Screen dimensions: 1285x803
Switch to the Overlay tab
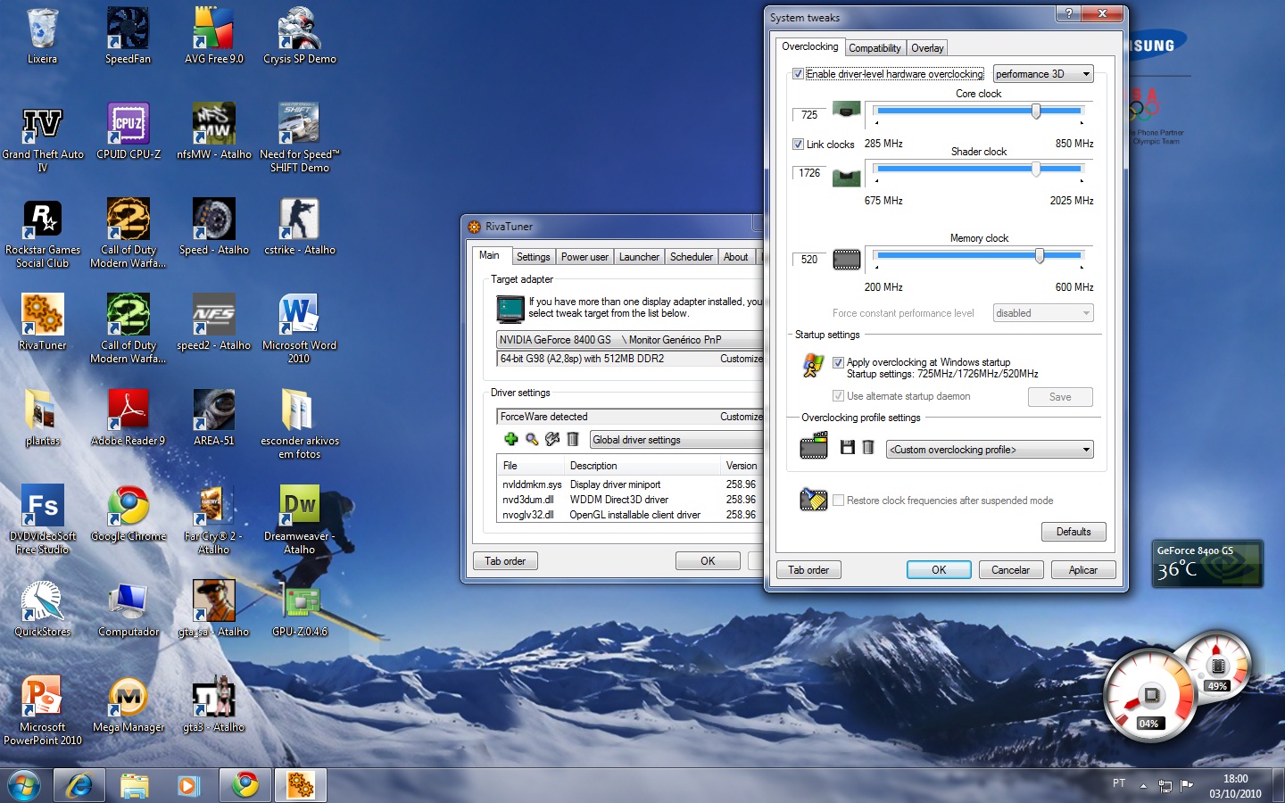click(x=927, y=48)
